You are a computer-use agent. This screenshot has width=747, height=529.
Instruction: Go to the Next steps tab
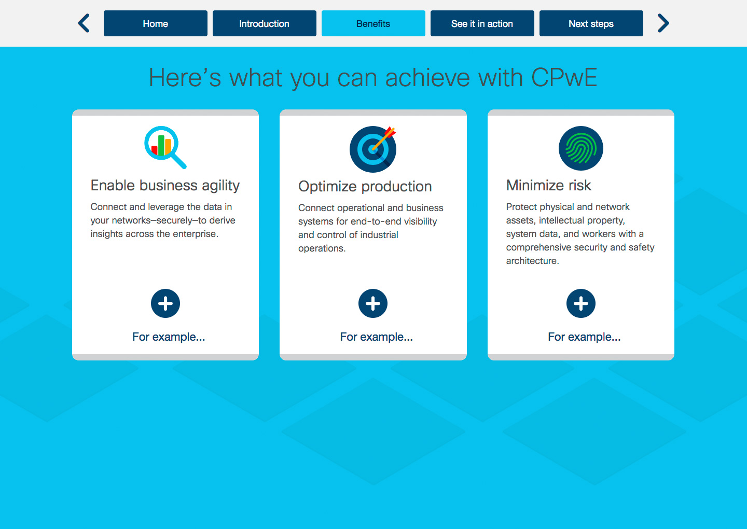(x=591, y=23)
